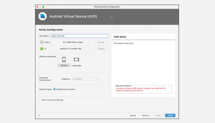215x123 pixels.
Task: Click the Cancel button
Action: click(133, 115)
